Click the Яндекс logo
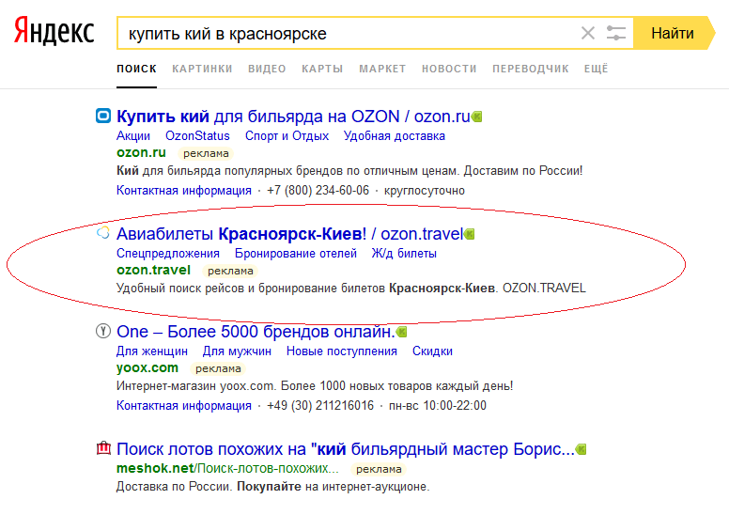Image resolution: width=729 pixels, height=515 pixels. pyautogui.click(x=54, y=31)
